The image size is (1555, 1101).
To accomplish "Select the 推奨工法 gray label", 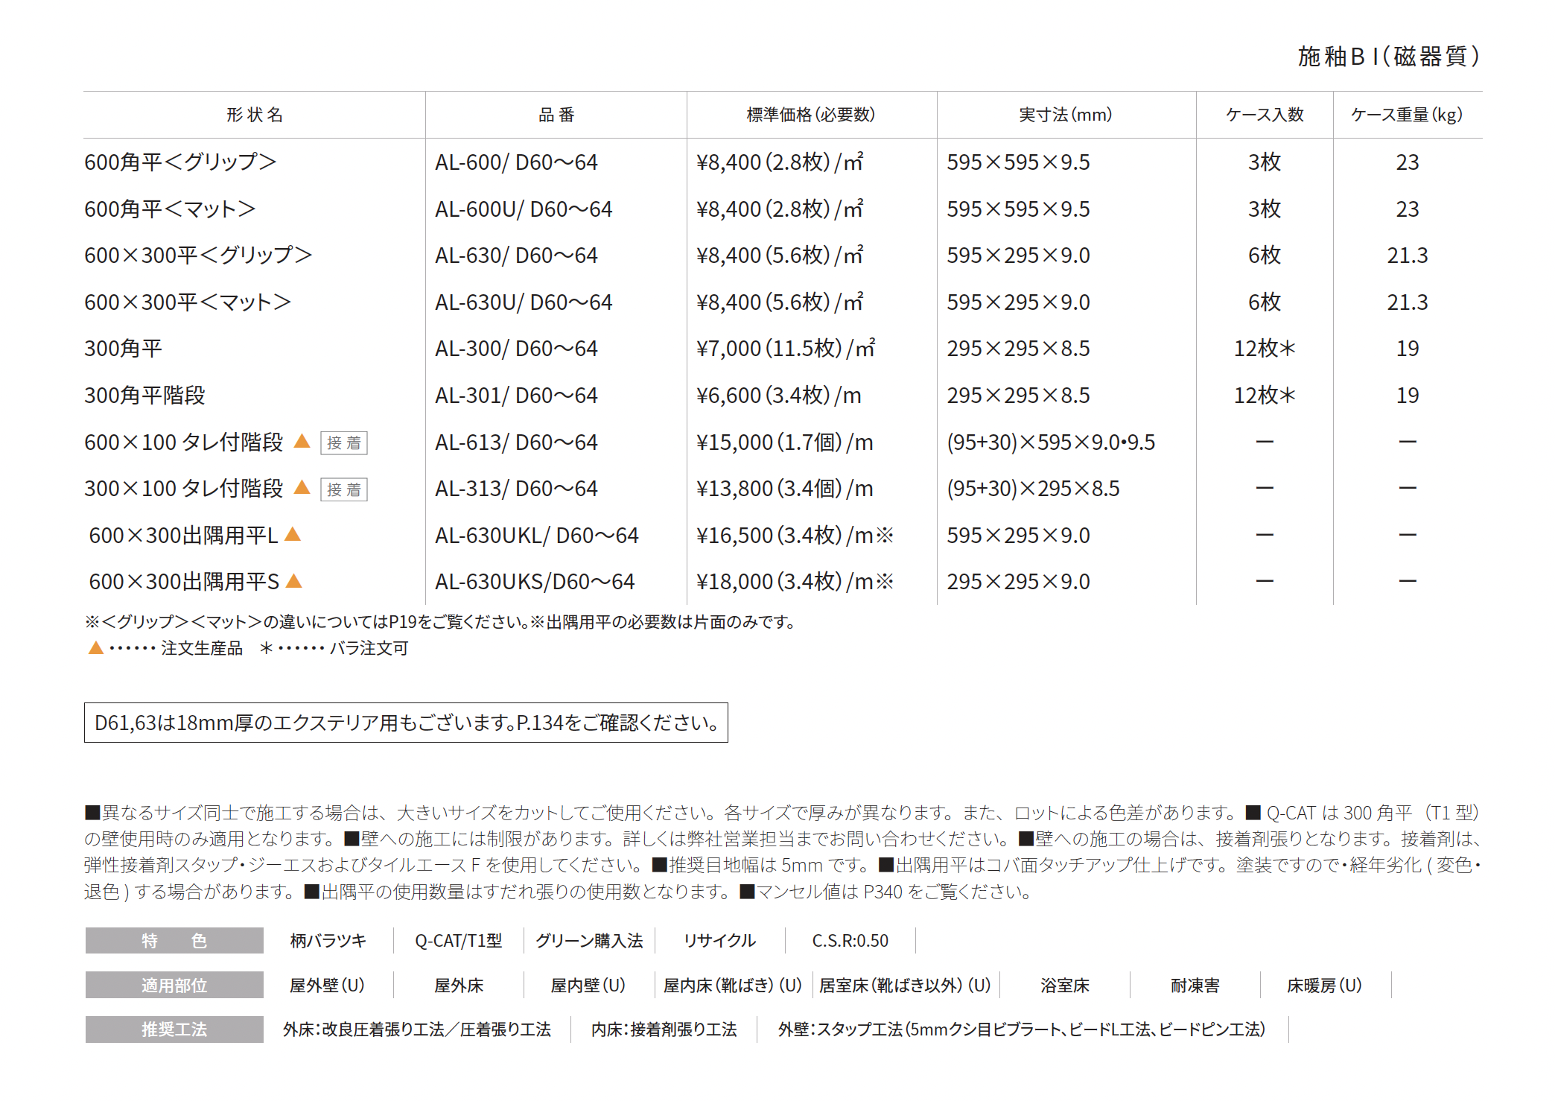I will click(174, 1029).
